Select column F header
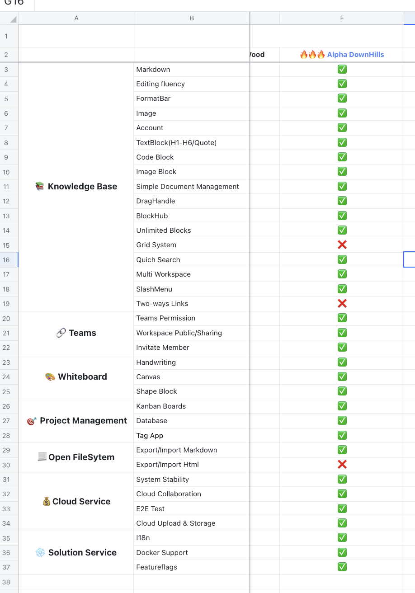This screenshot has width=415, height=593. coord(342,18)
